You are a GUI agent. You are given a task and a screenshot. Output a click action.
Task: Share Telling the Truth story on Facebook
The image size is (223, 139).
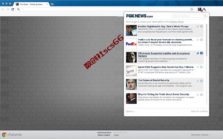pos(201,95)
